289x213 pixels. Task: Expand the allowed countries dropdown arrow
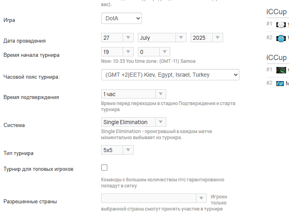click(x=201, y=198)
